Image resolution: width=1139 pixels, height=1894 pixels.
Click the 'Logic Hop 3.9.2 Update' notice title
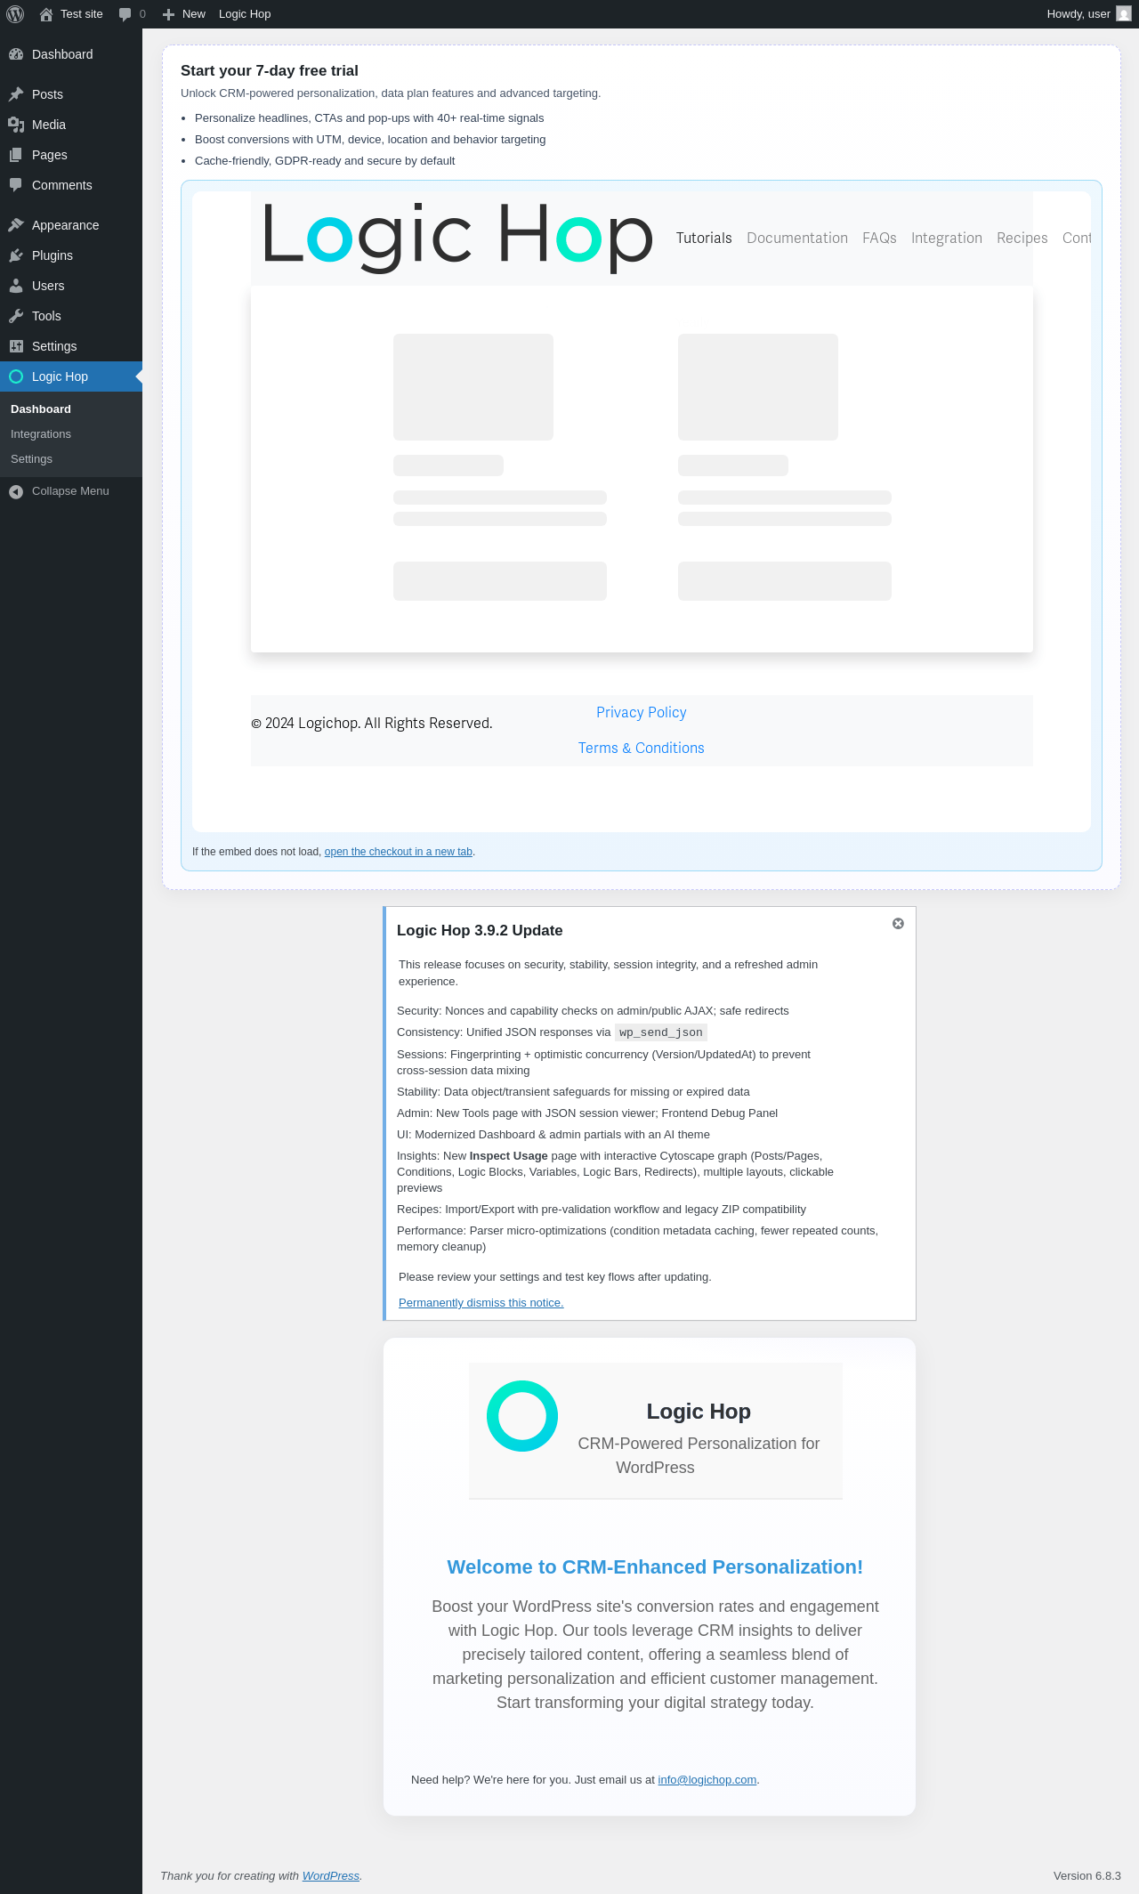(480, 930)
